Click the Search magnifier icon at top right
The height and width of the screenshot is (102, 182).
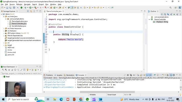(170, 8)
